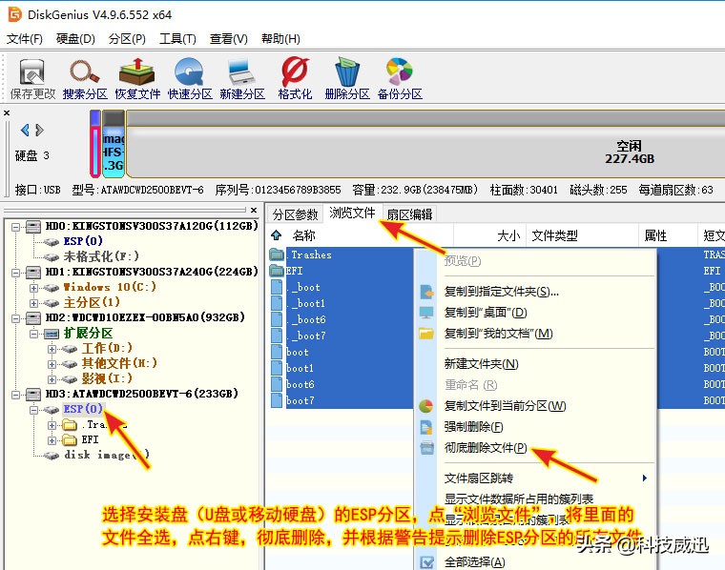Viewport: 725px width, 570px height.
Task: Click the EFI folder icon in file list
Action: (277, 271)
